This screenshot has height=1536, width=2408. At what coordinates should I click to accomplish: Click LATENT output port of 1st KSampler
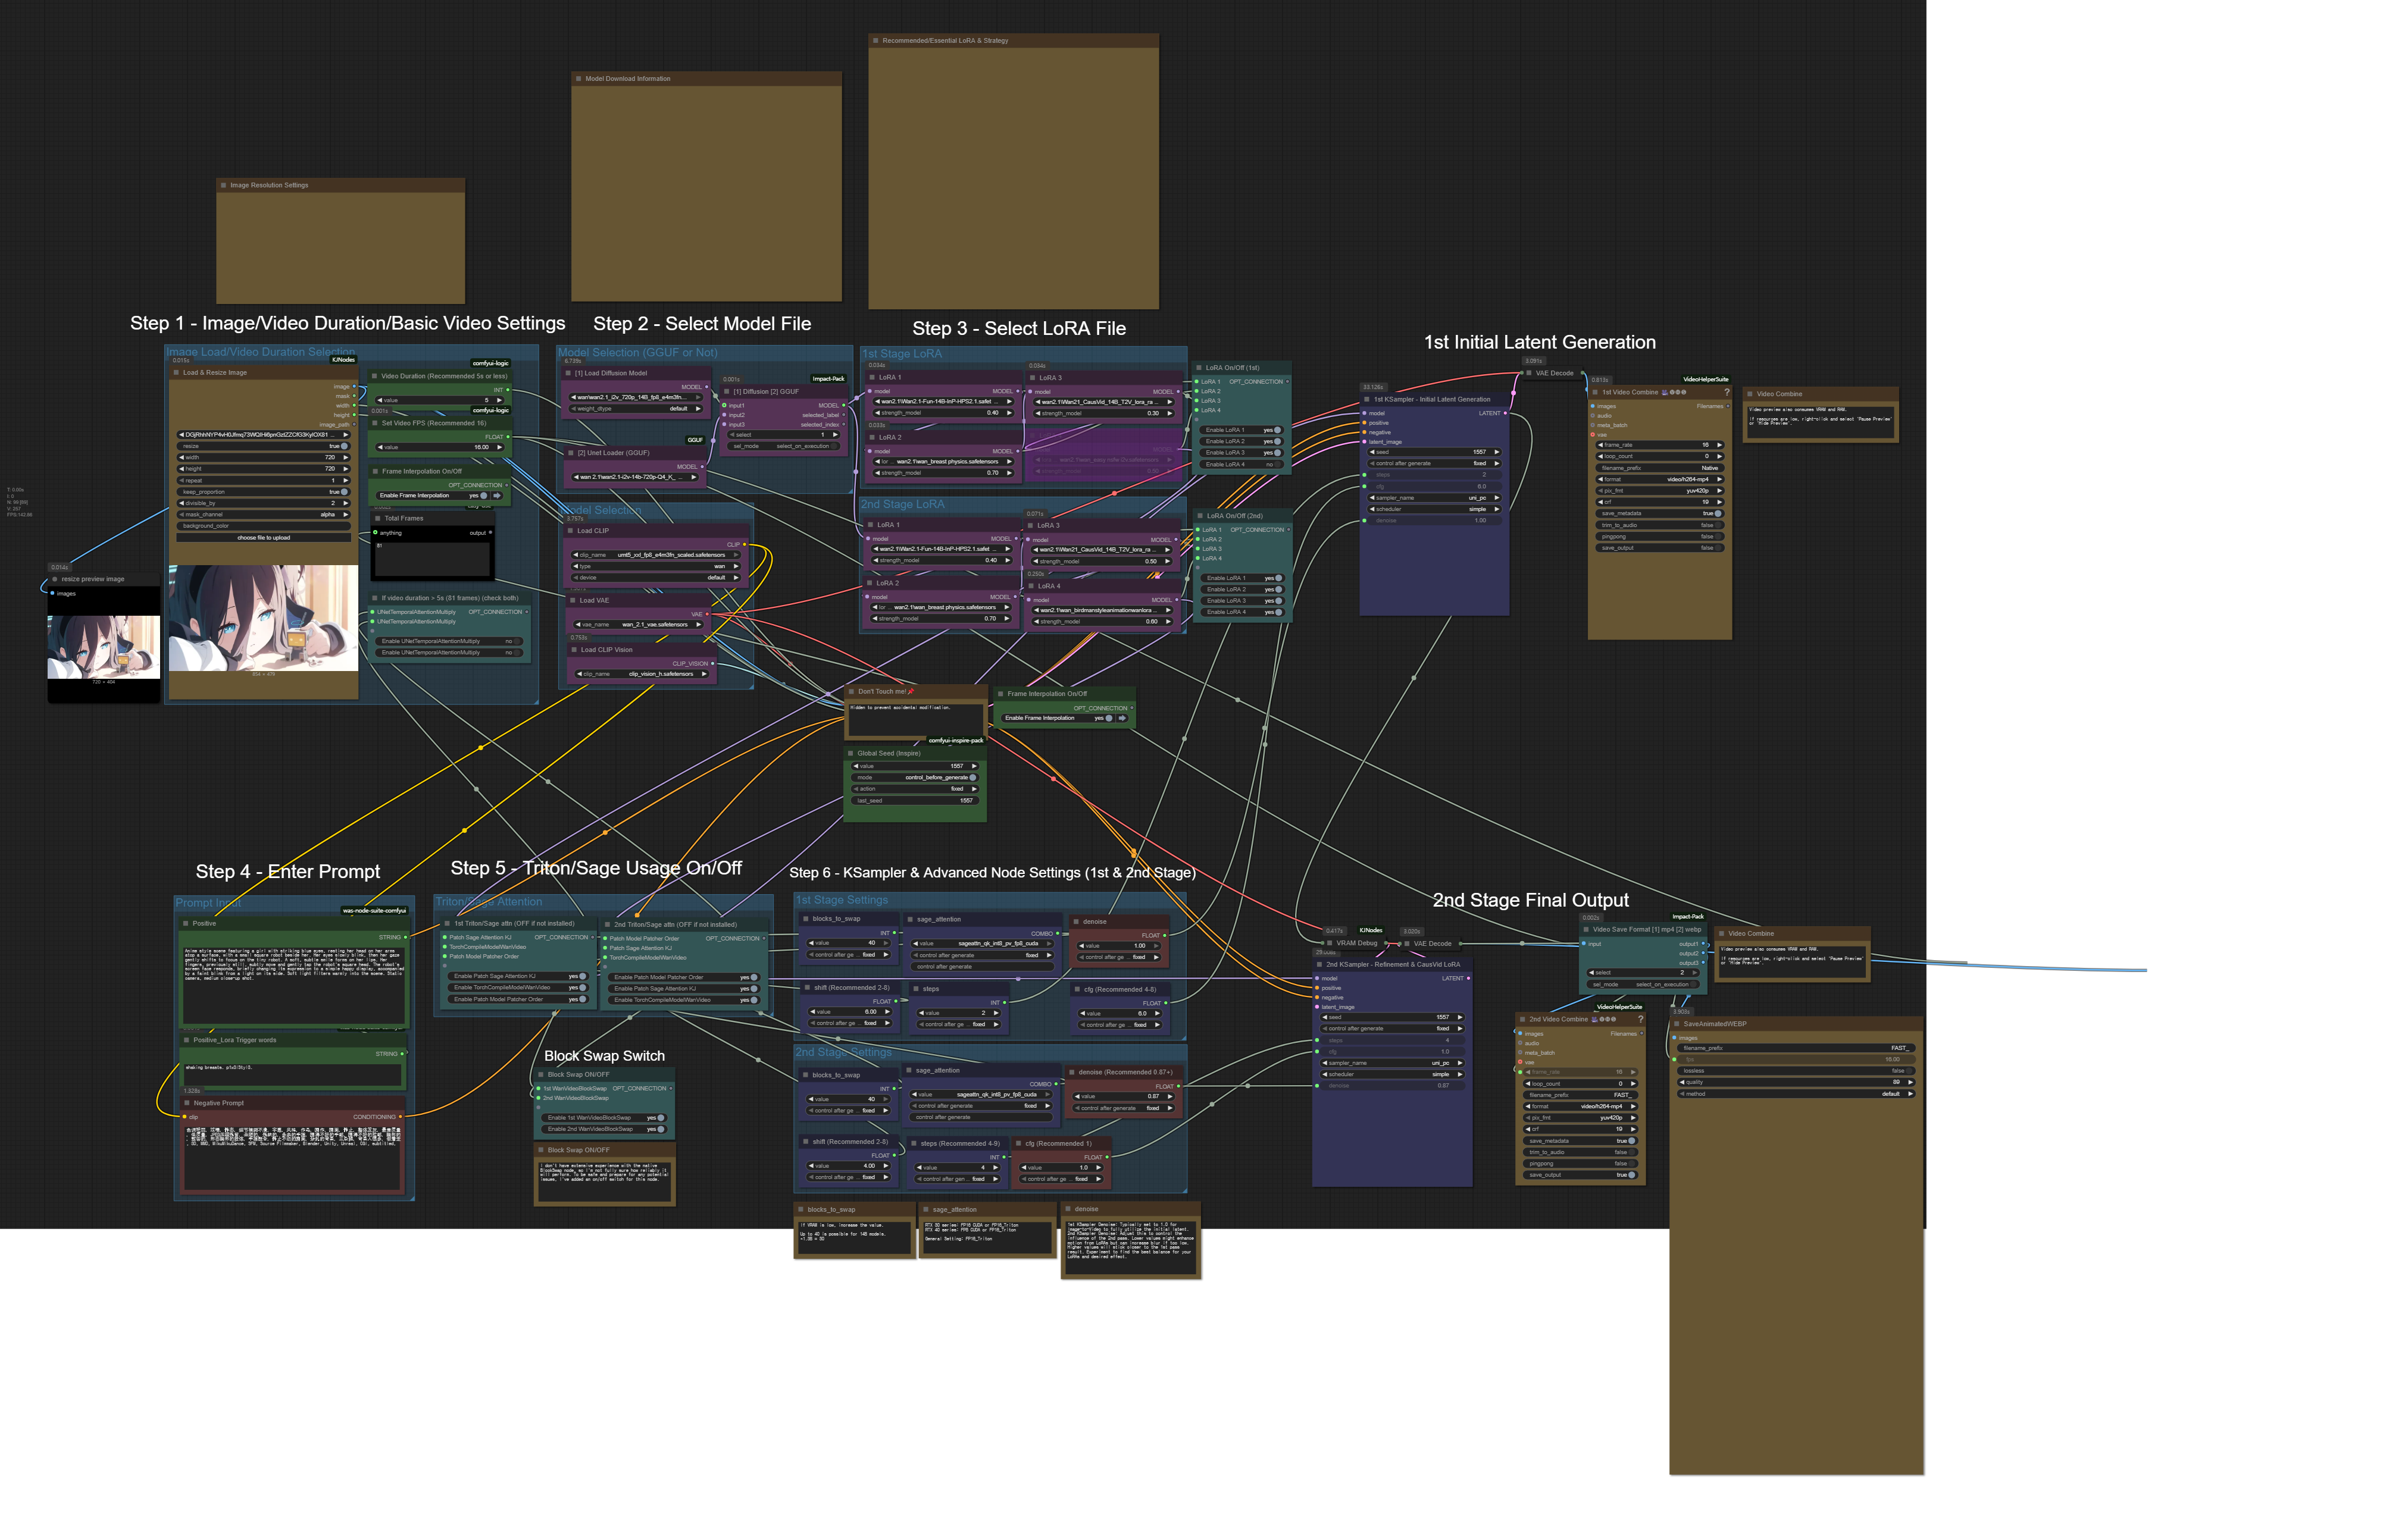[x=1506, y=413]
